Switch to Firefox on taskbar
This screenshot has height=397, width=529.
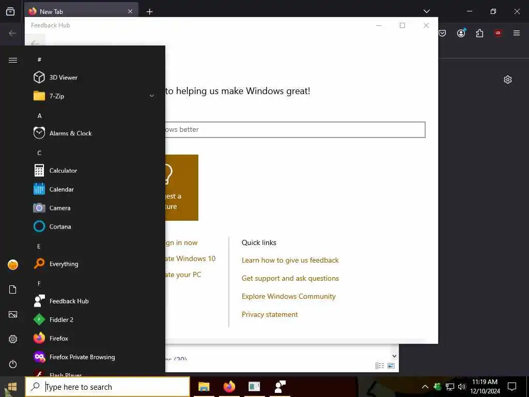[229, 387]
